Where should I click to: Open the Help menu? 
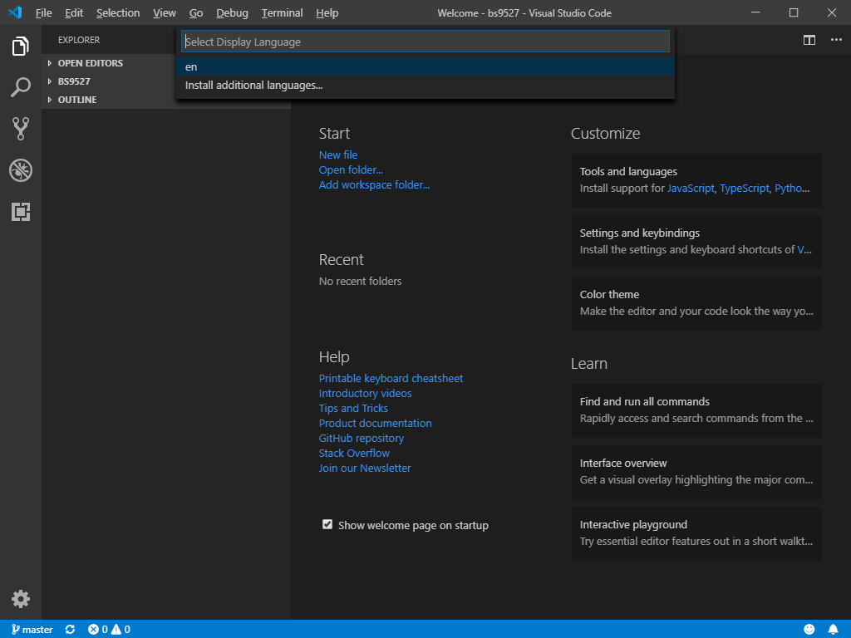click(327, 12)
